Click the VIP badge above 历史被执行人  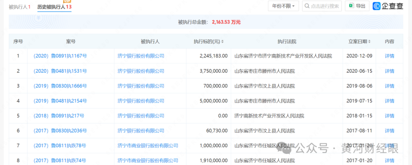tap(67, 1)
